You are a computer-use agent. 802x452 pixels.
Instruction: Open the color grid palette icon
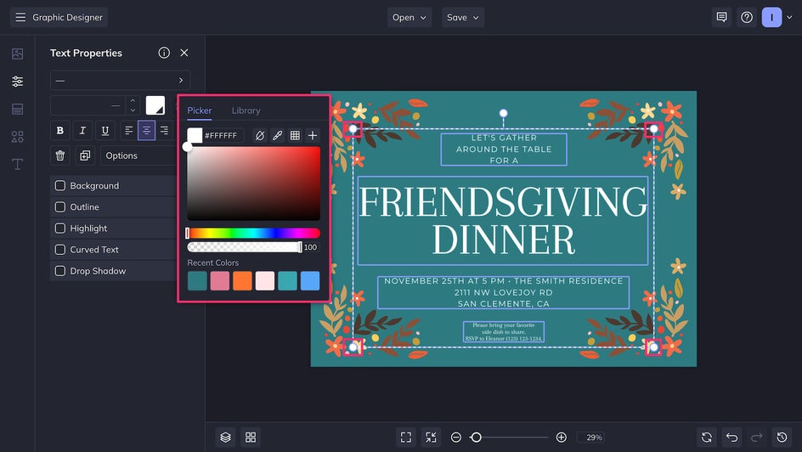(295, 135)
